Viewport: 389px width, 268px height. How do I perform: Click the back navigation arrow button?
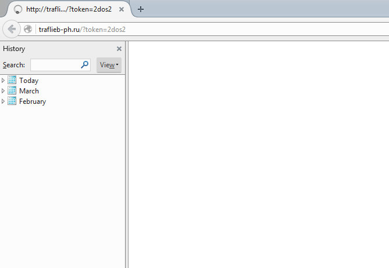[12, 29]
